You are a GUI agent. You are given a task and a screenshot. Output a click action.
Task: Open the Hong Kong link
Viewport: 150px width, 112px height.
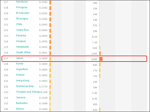click(23, 80)
